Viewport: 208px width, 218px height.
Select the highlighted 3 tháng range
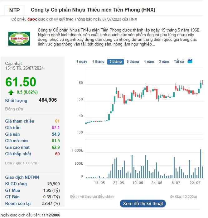tap(115, 62)
